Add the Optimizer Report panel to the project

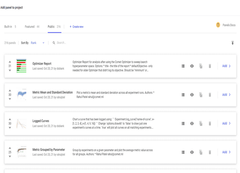coord(225,66)
